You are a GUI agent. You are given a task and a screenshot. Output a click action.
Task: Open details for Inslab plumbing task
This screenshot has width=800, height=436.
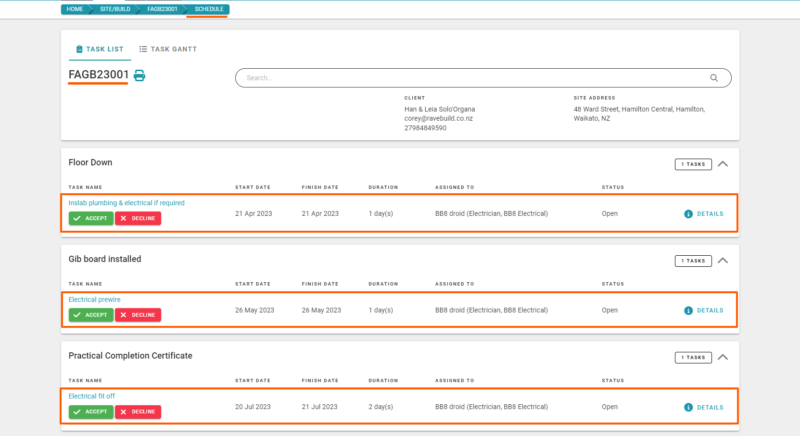click(x=704, y=214)
